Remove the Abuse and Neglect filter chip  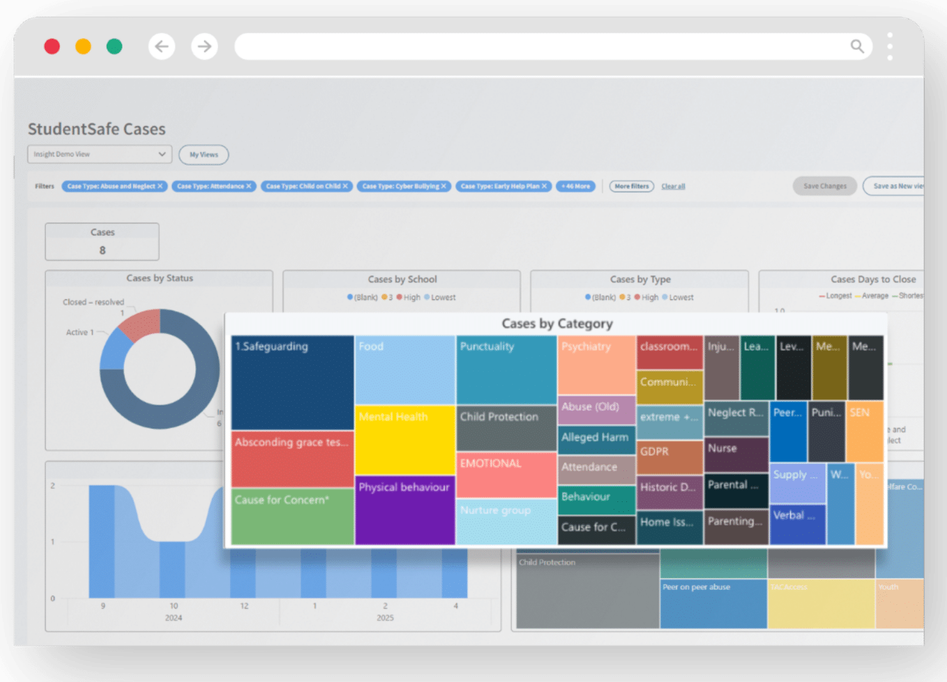coord(160,186)
